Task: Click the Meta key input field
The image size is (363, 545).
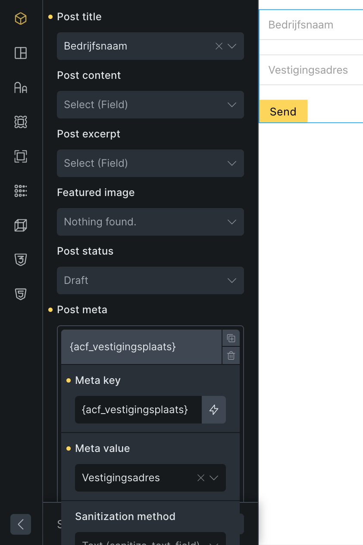Action: tap(138, 410)
